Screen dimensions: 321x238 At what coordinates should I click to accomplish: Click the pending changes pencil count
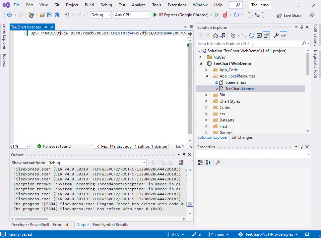[x=196, y=234]
